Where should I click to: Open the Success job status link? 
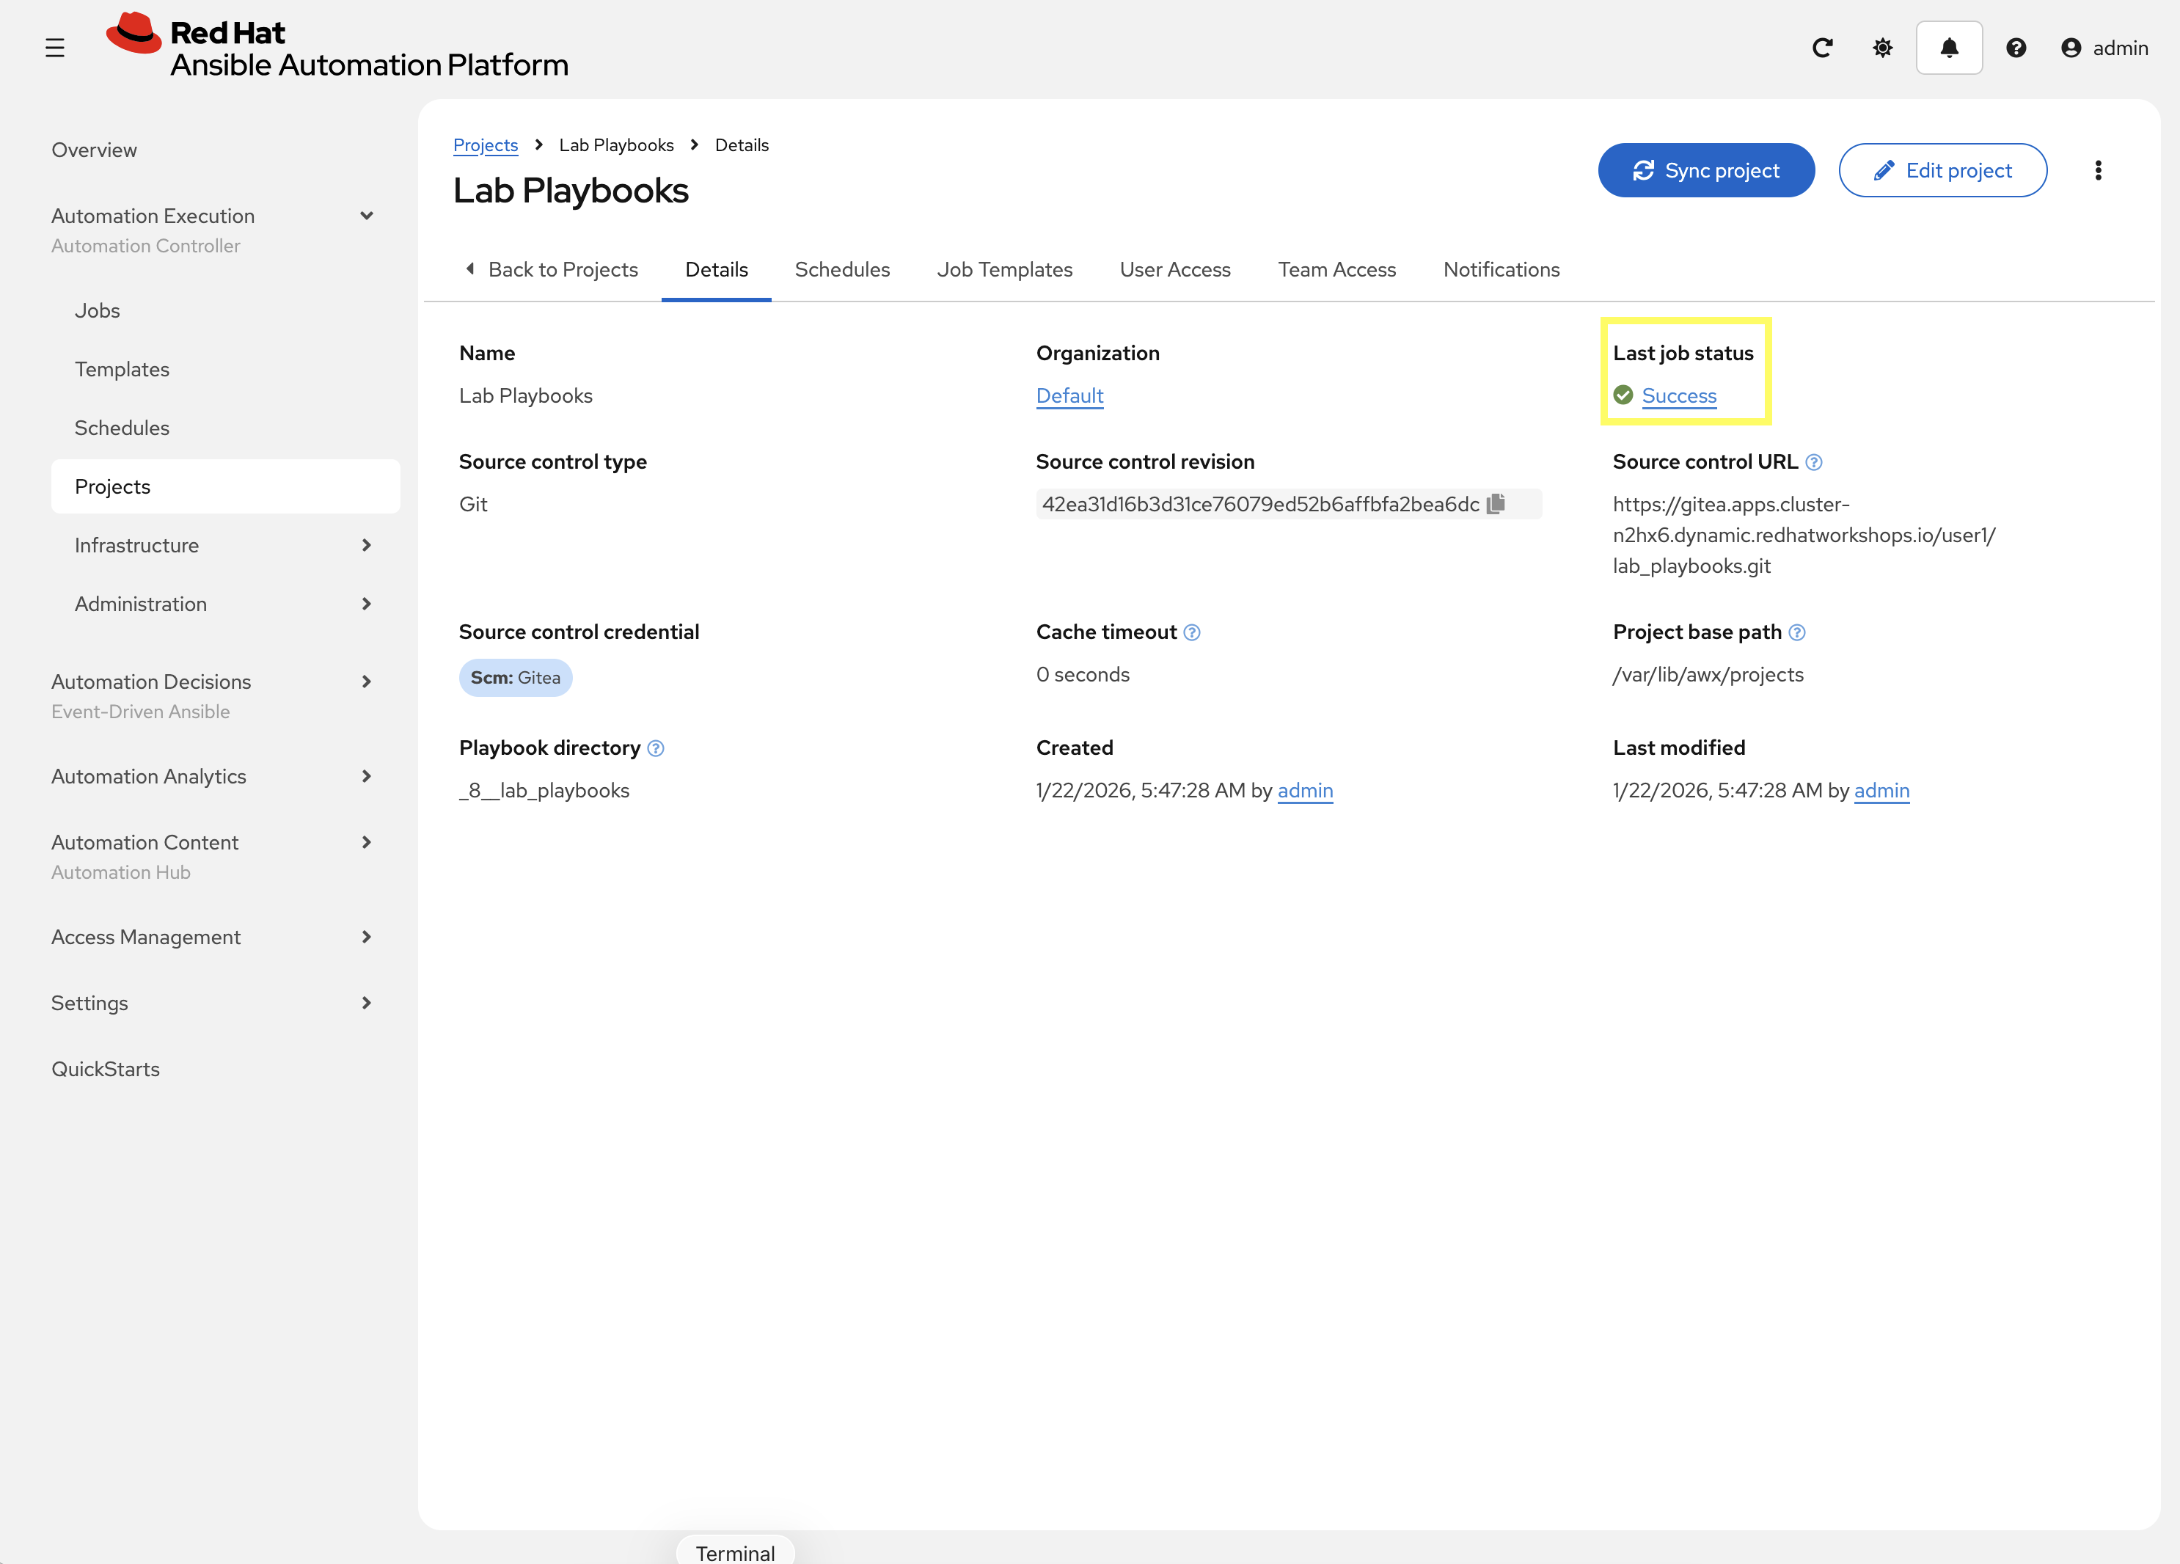pos(1678,395)
